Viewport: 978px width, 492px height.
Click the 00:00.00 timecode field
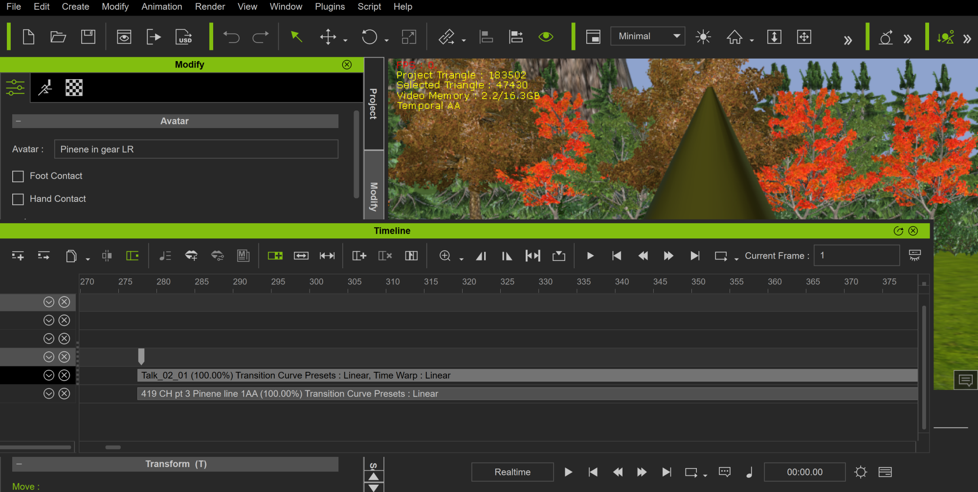pyautogui.click(x=805, y=472)
